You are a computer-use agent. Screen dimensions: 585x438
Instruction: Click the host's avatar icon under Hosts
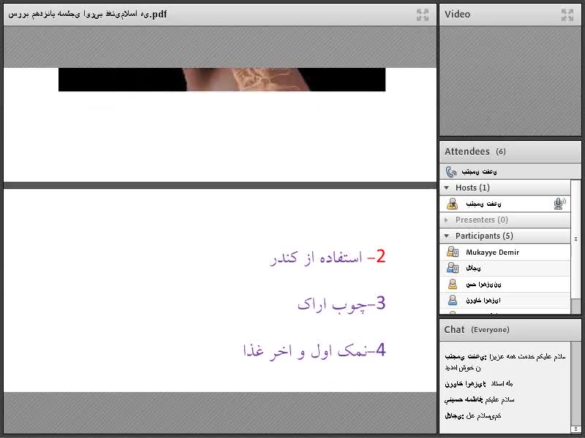452,204
